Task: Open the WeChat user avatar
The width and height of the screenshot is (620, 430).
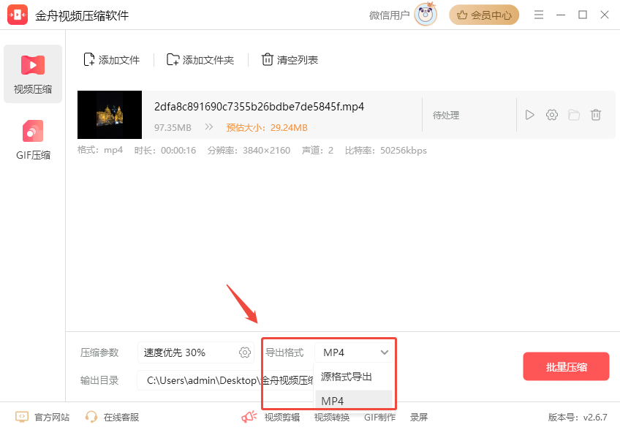Action: pyautogui.click(x=426, y=15)
